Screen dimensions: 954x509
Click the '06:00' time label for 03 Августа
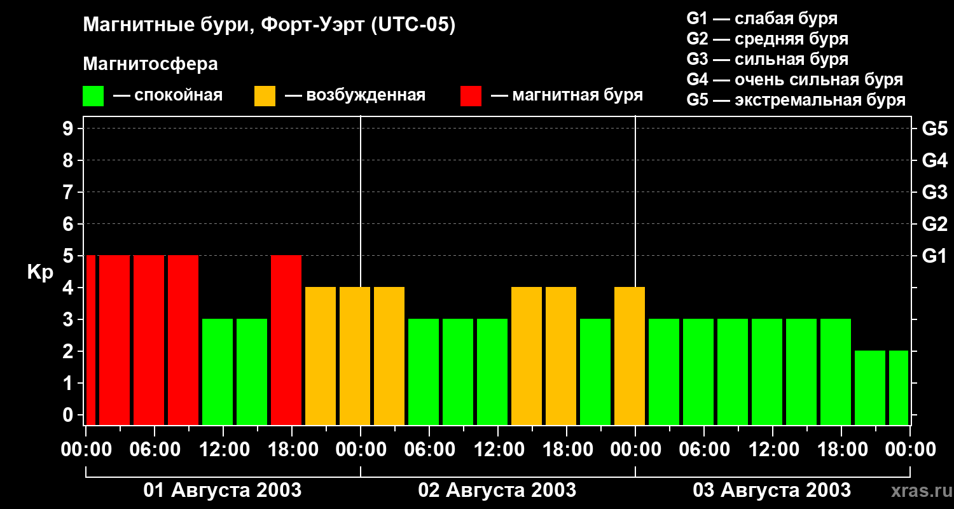tap(704, 449)
